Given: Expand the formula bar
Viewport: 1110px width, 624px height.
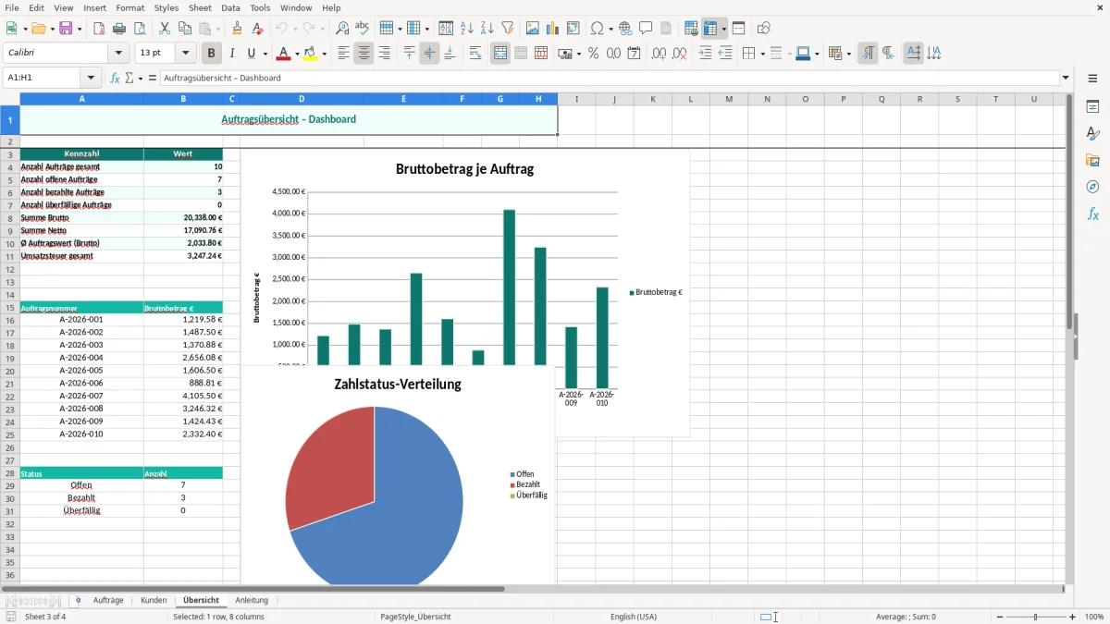Looking at the screenshot, I should click(1066, 78).
